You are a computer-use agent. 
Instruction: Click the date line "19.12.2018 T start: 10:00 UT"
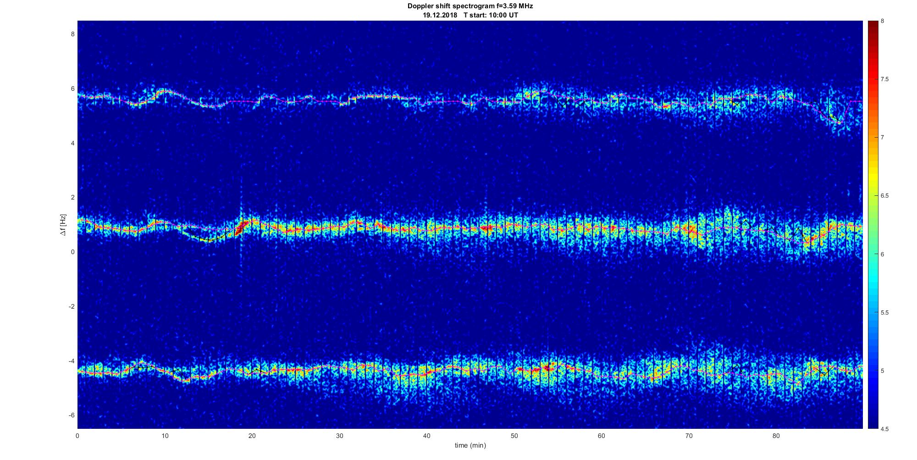(470, 15)
